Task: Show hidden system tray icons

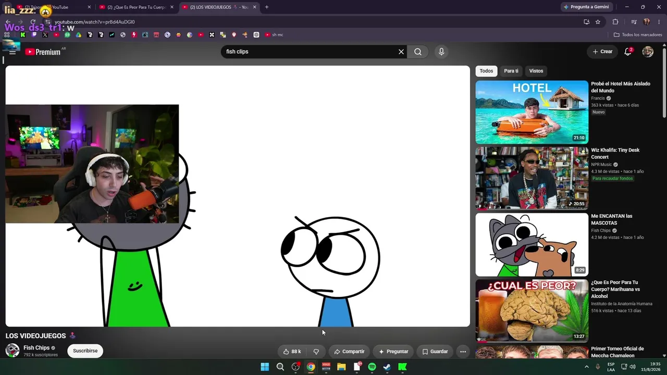Action: [x=586, y=367]
